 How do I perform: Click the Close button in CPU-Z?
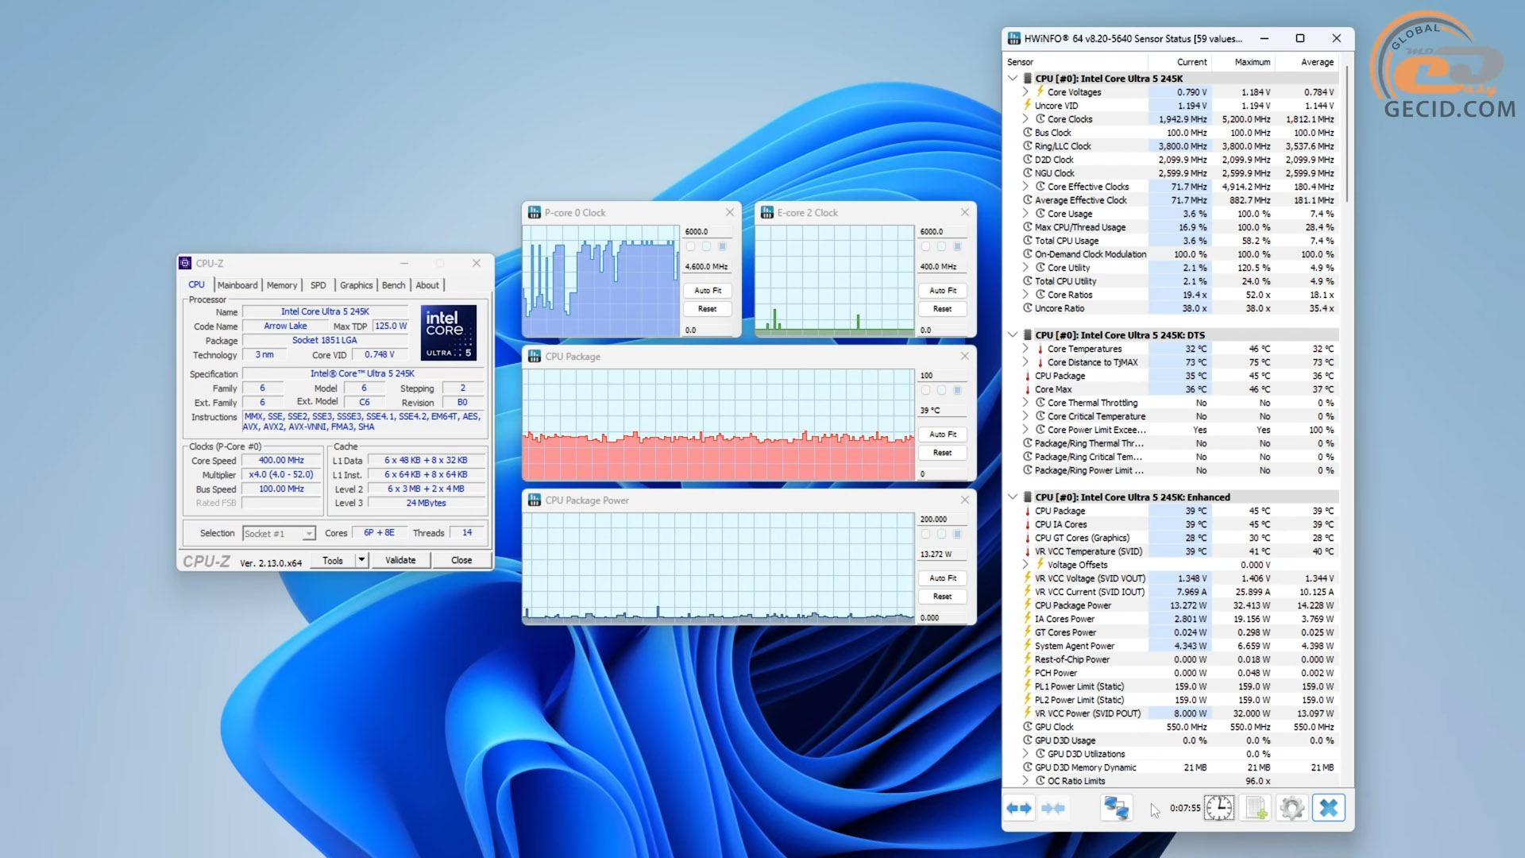coord(461,560)
